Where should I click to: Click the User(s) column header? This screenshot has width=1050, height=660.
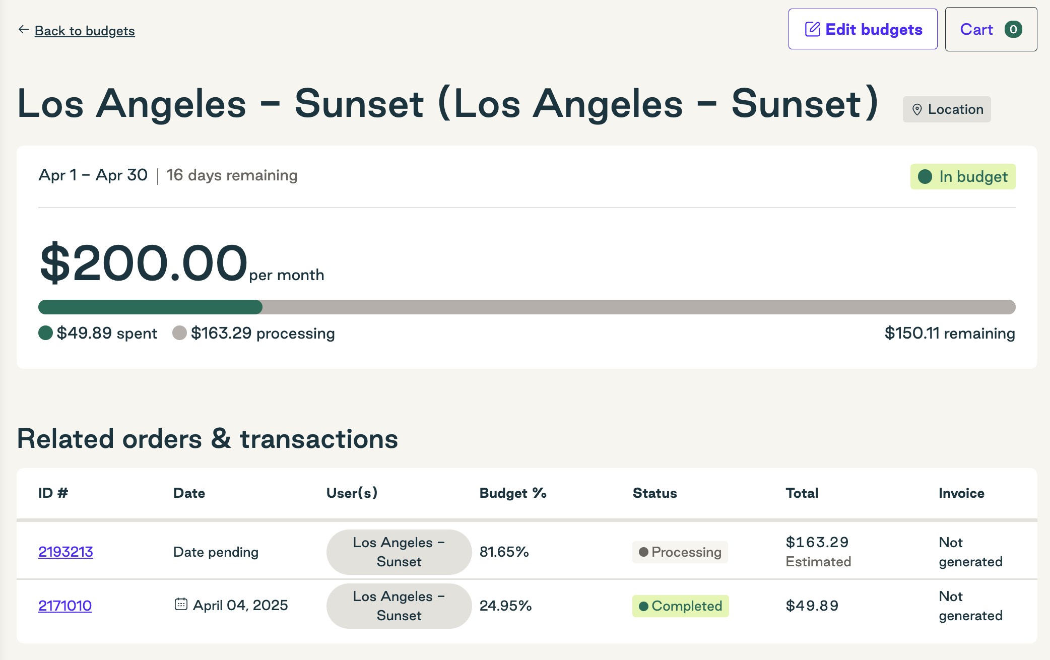[352, 493]
